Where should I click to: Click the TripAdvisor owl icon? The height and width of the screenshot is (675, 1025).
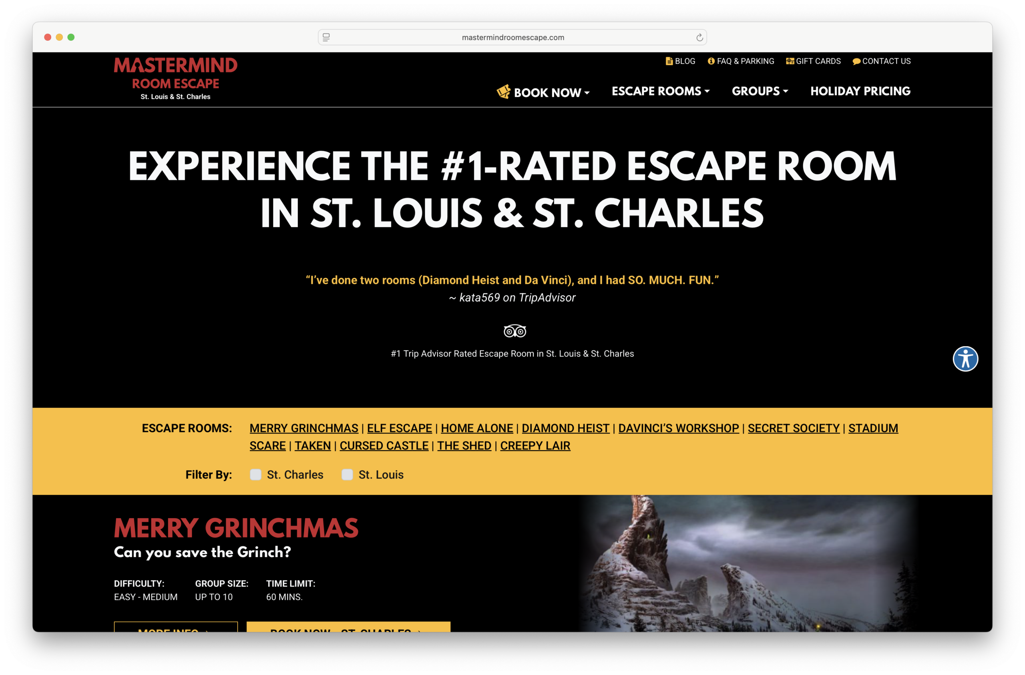(514, 331)
